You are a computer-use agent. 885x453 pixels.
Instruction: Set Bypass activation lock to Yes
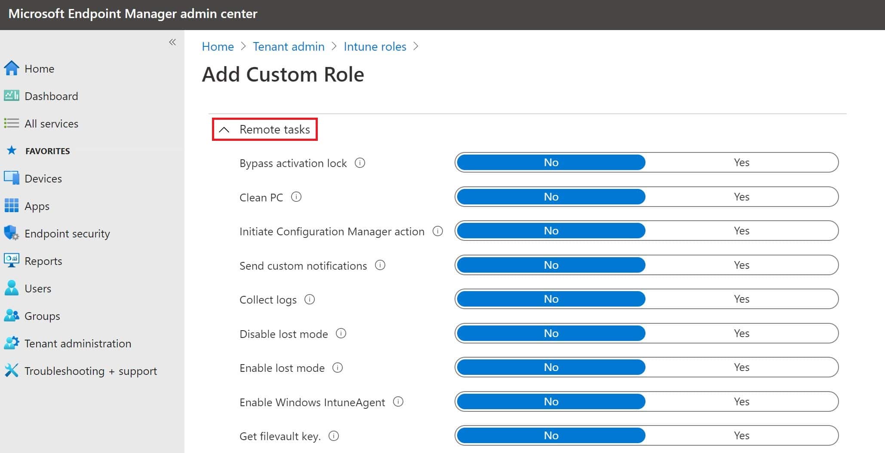[x=742, y=162]
